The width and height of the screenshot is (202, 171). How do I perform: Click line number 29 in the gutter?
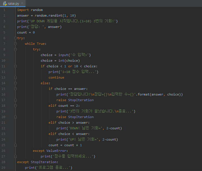click(x=3, y=168)
